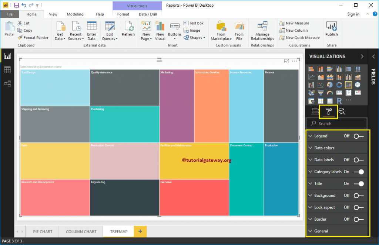
Task: Switch to the Modeling ribbon tab
Action: [x=75, y=14]
